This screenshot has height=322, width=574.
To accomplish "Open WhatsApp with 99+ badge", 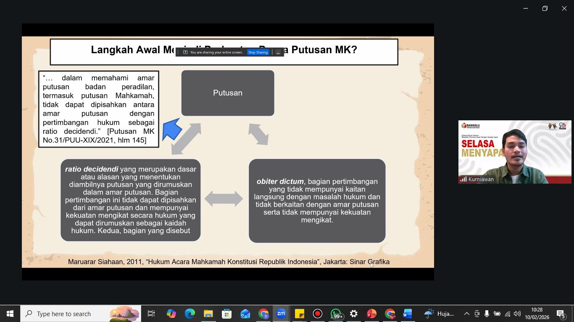I will [x=336, y=314].
